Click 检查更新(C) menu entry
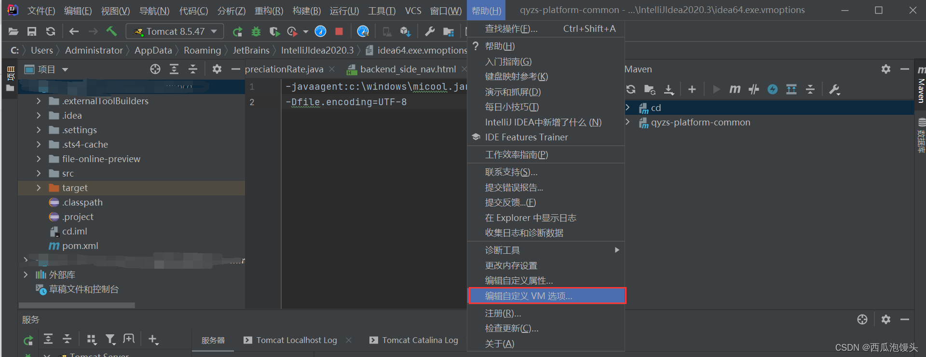The width and height of the screenshot is (926, 357). (x=546, y=328)
